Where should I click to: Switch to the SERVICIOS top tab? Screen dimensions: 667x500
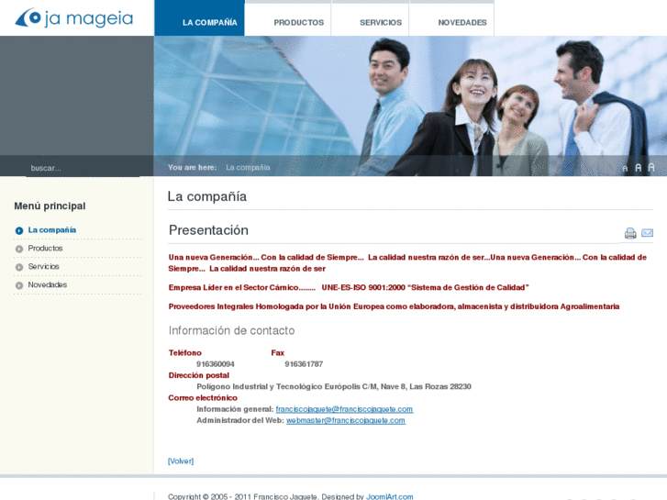tap(370, 19)
